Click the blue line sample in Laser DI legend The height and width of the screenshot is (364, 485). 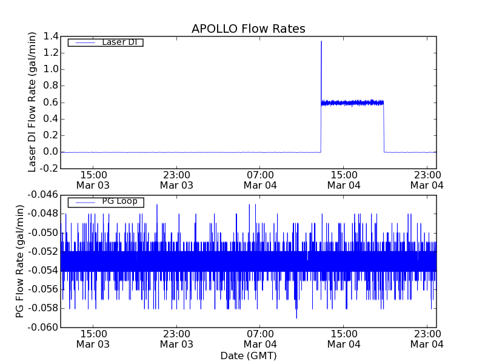85,42
